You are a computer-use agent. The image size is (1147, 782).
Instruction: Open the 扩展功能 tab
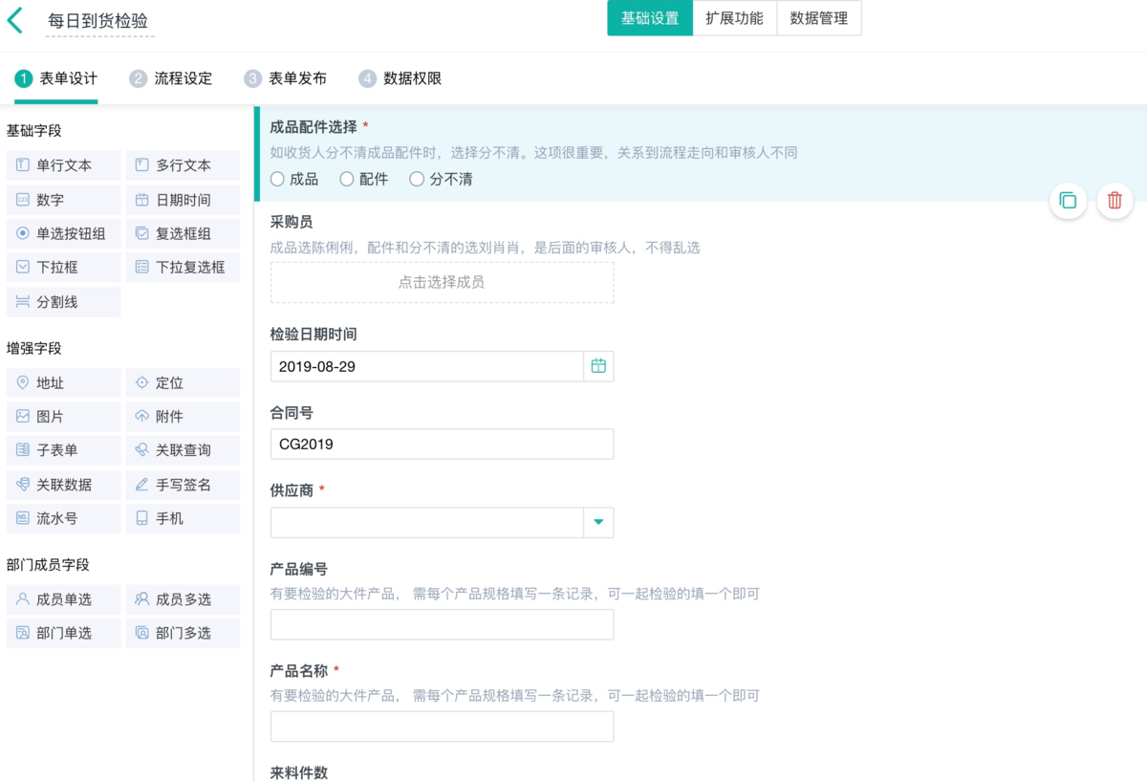(734, 18)
